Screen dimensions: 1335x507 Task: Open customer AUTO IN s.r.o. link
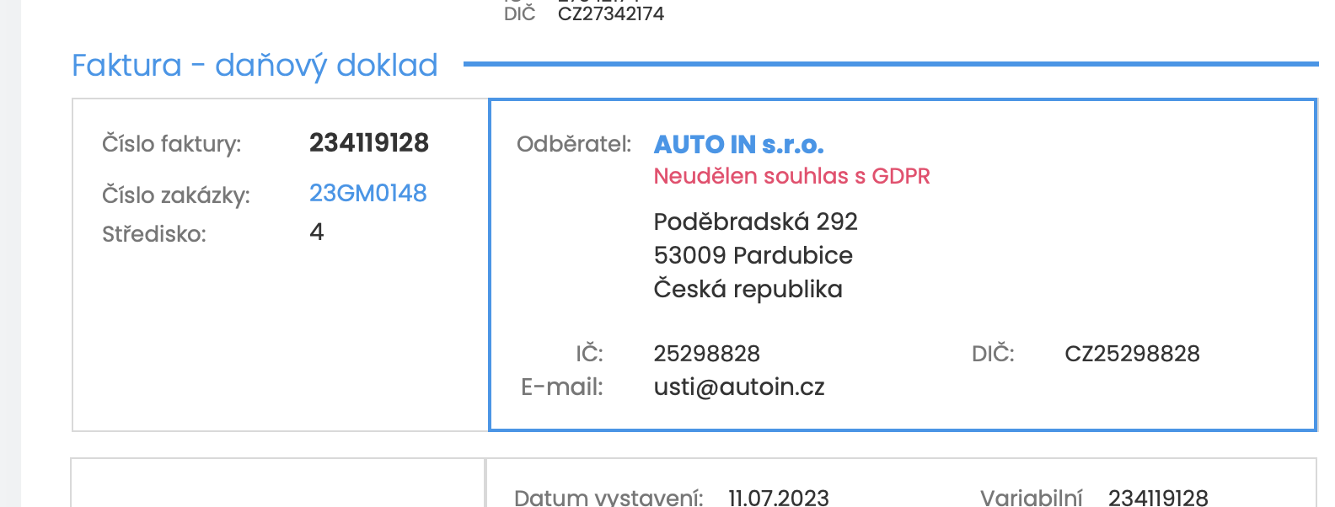pos(738,144)
